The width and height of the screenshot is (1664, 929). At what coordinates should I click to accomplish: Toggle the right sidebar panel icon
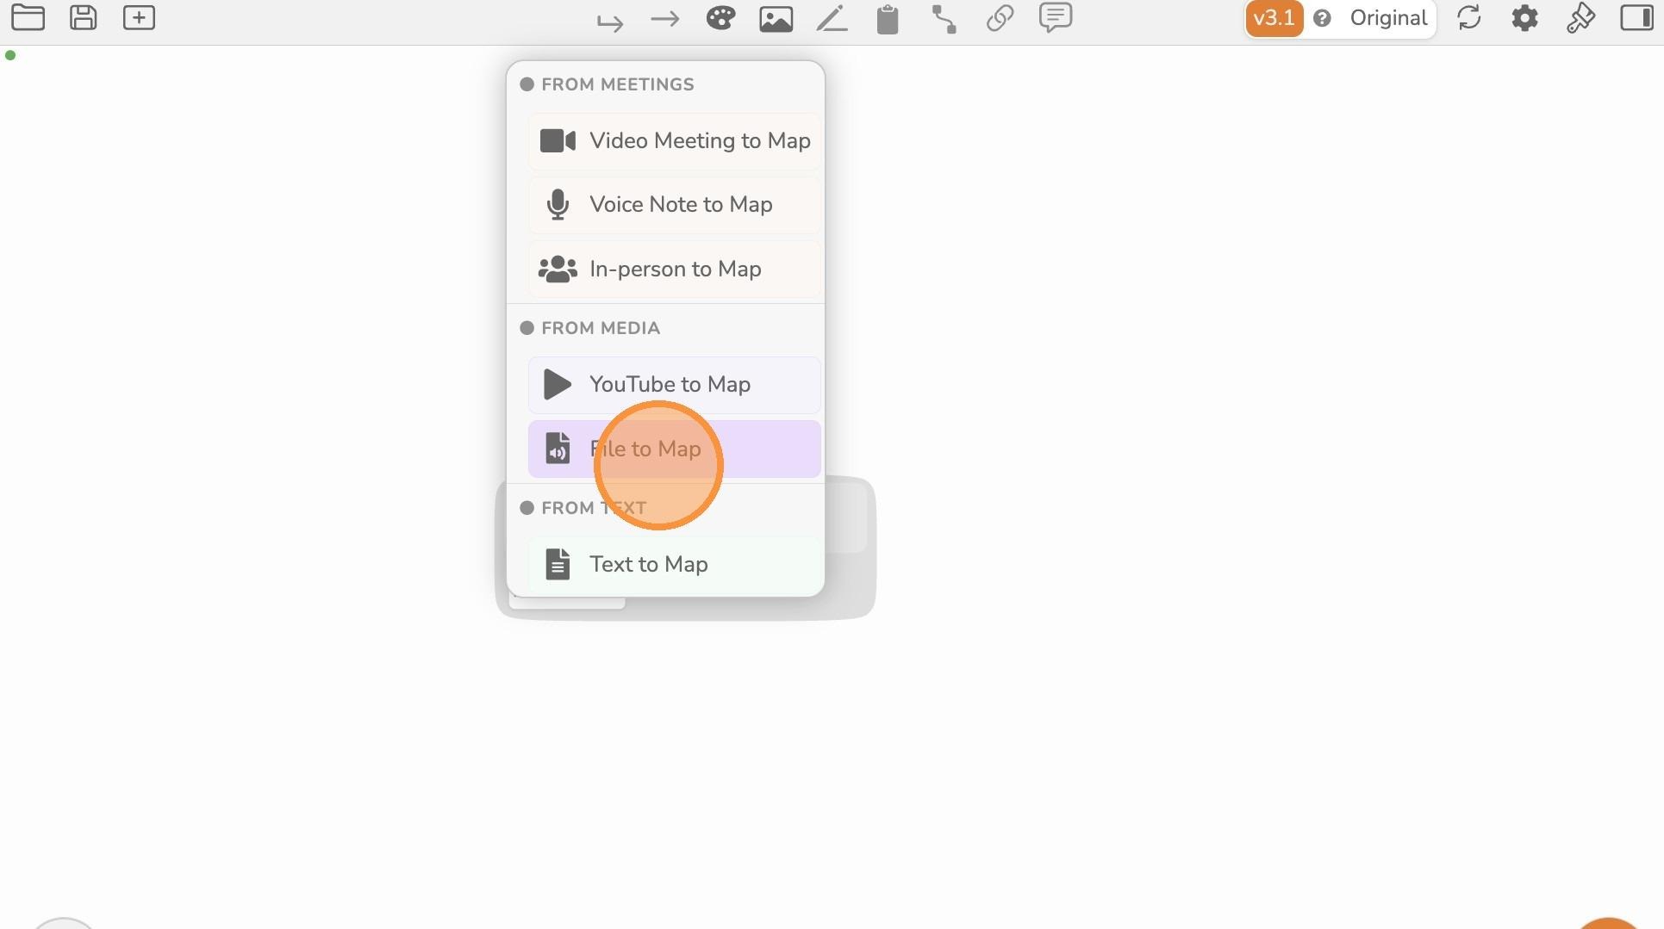(1636, 18)
